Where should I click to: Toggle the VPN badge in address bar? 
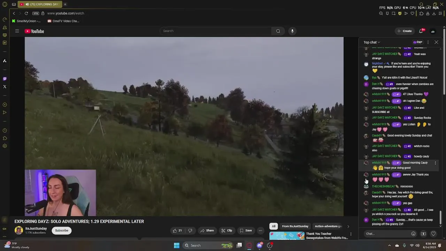click(36, 13)
